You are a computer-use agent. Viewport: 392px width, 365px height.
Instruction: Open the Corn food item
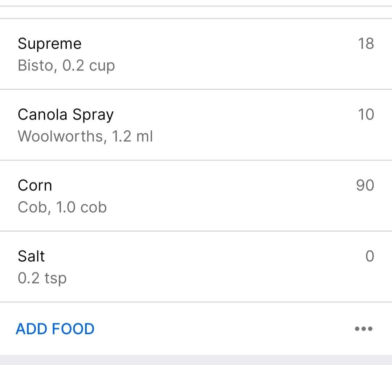coord(196,196)
